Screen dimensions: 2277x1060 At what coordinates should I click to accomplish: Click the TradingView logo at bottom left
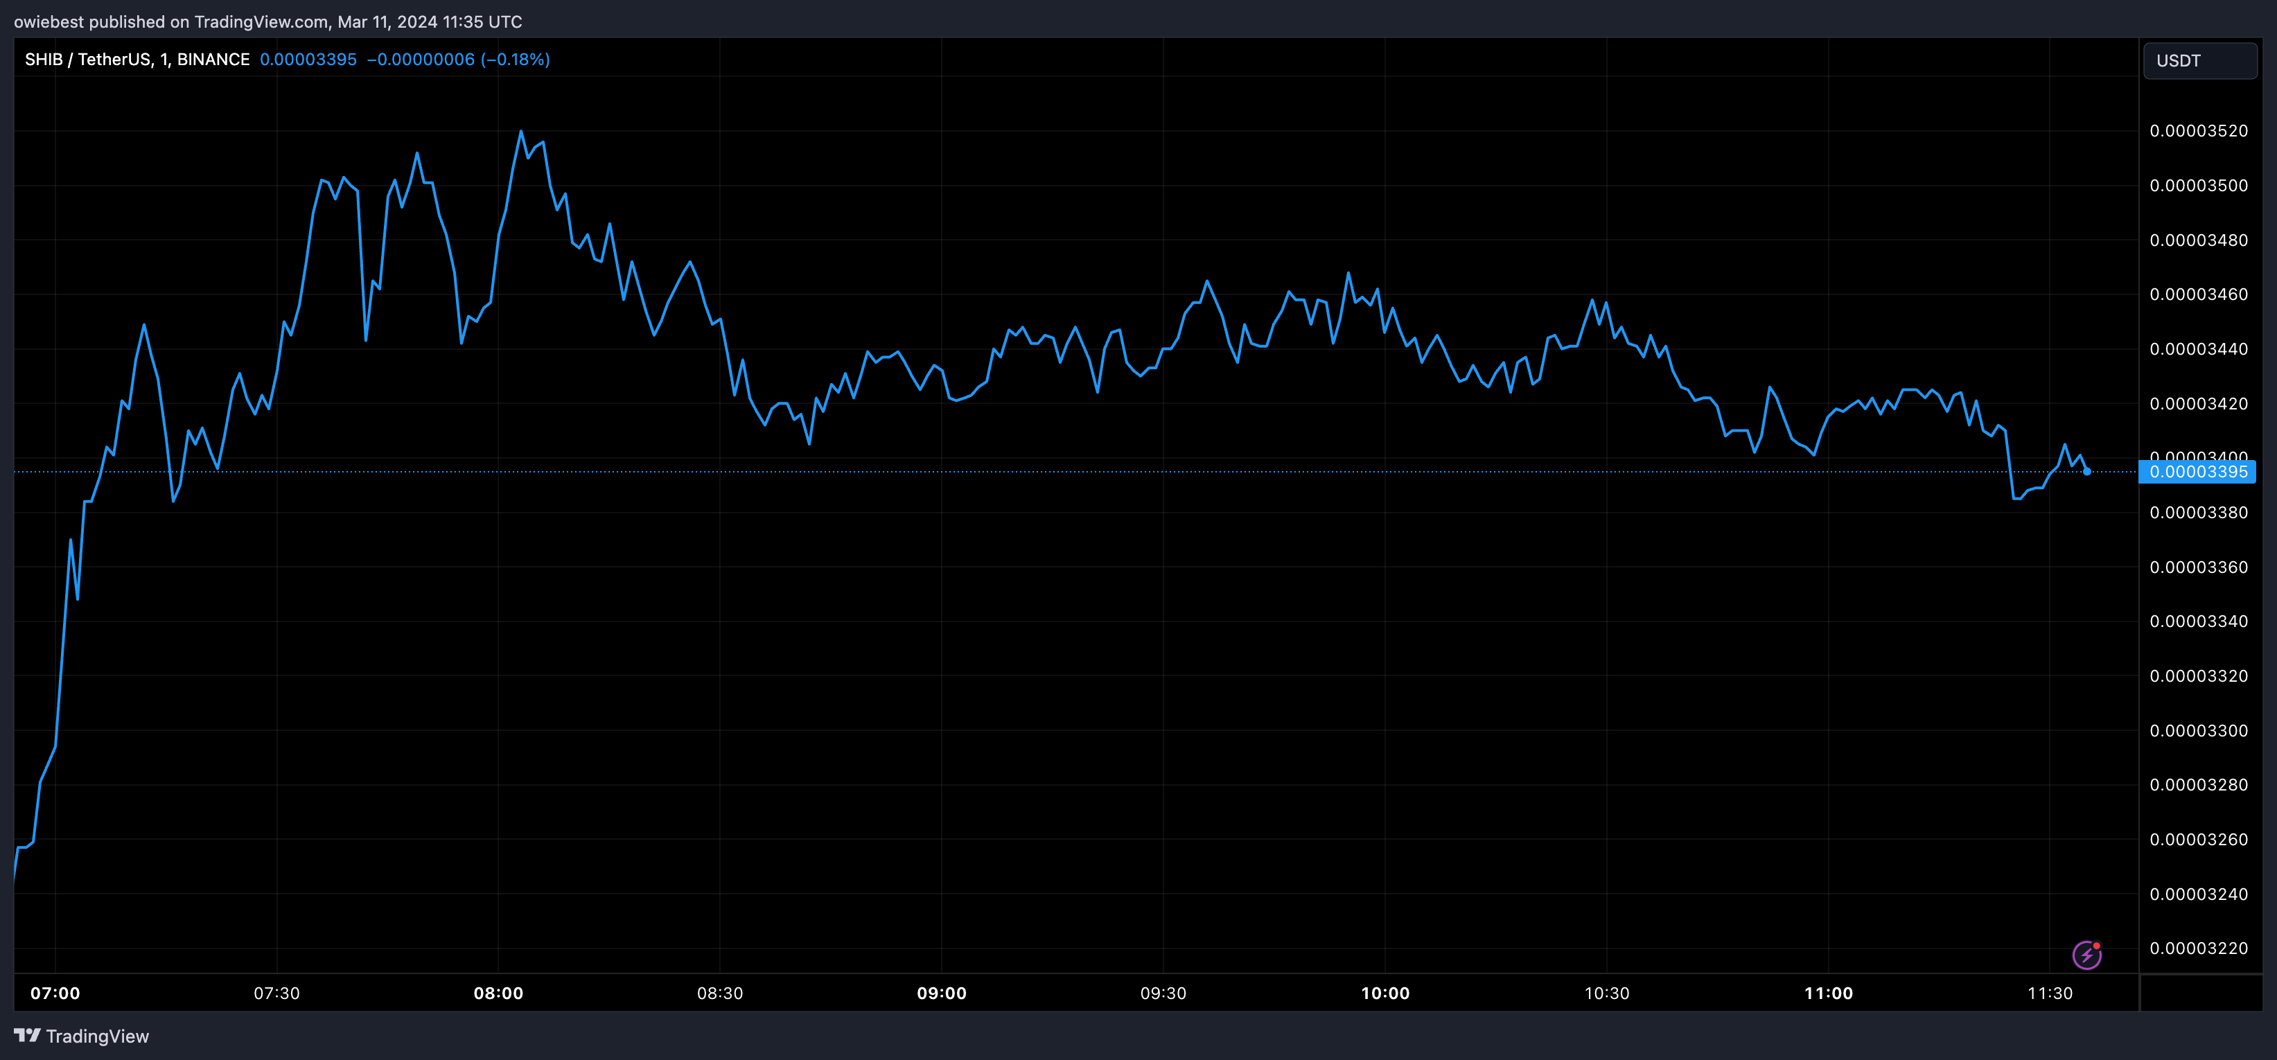click(x=81, y=1036)
